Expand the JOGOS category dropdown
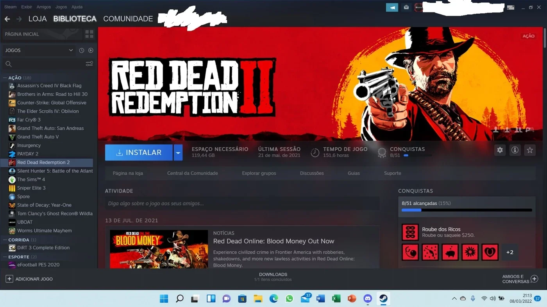547x307 pixels. [71, 50]
